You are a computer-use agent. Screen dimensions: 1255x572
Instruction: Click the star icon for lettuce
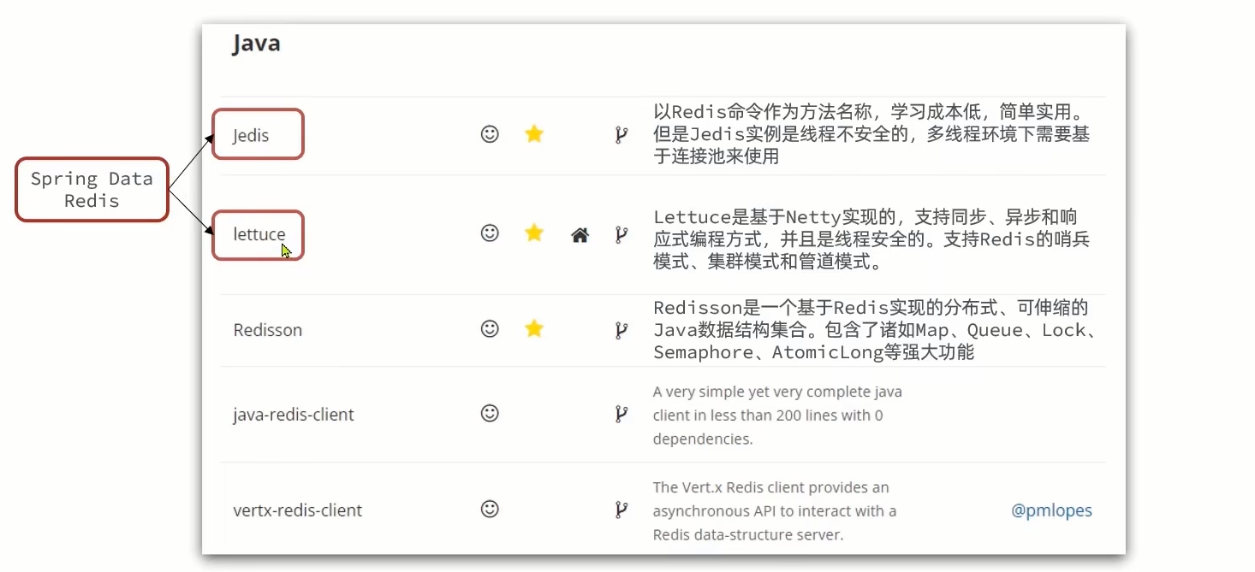point(533,233)
